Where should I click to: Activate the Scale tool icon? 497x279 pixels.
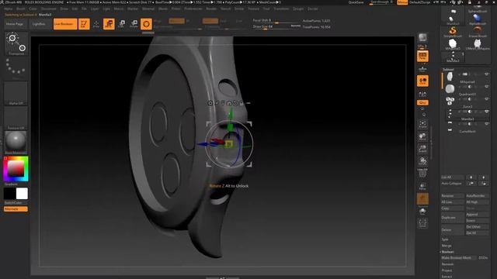point(121,24)
